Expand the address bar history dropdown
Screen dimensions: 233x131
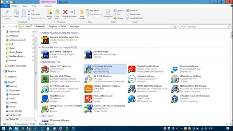pyautogui.click(x=171, y=27)
